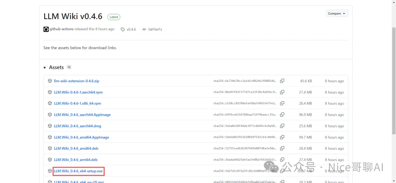Download LLM.Wiki-0.4.6-1.x86_64.rpm
The width and height of the screenshot is (396, 183).
tap(77, 103)
